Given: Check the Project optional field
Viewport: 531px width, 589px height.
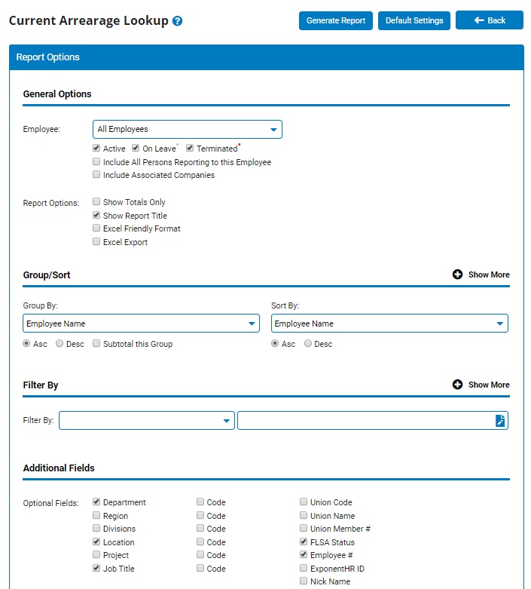Looking at the screenshot, I should click(96, 554).
